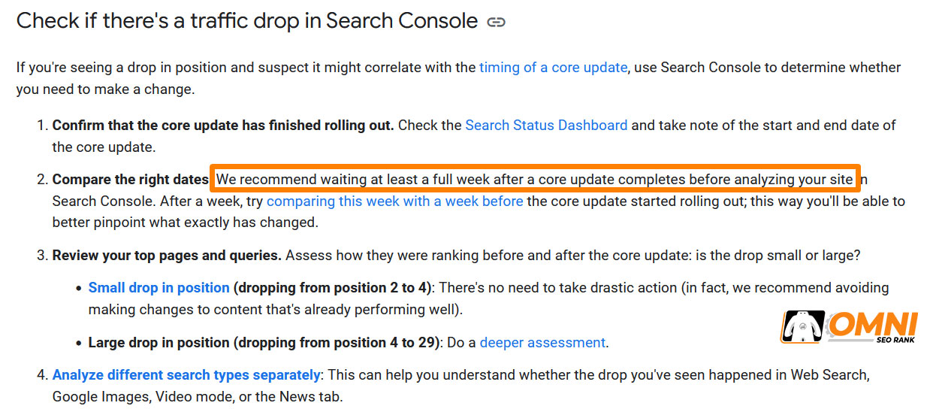Click the intro paragraph 'If you're seeing a drop'
Viewport: 930px width, 418px height.
(458, 78)
